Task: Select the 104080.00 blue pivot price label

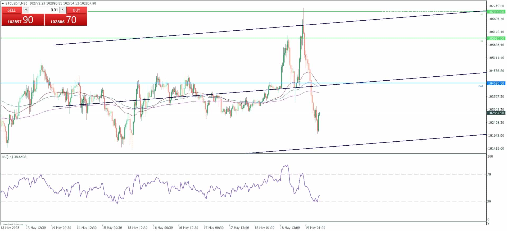Action: pyautogui.click(x=496, y=83)
